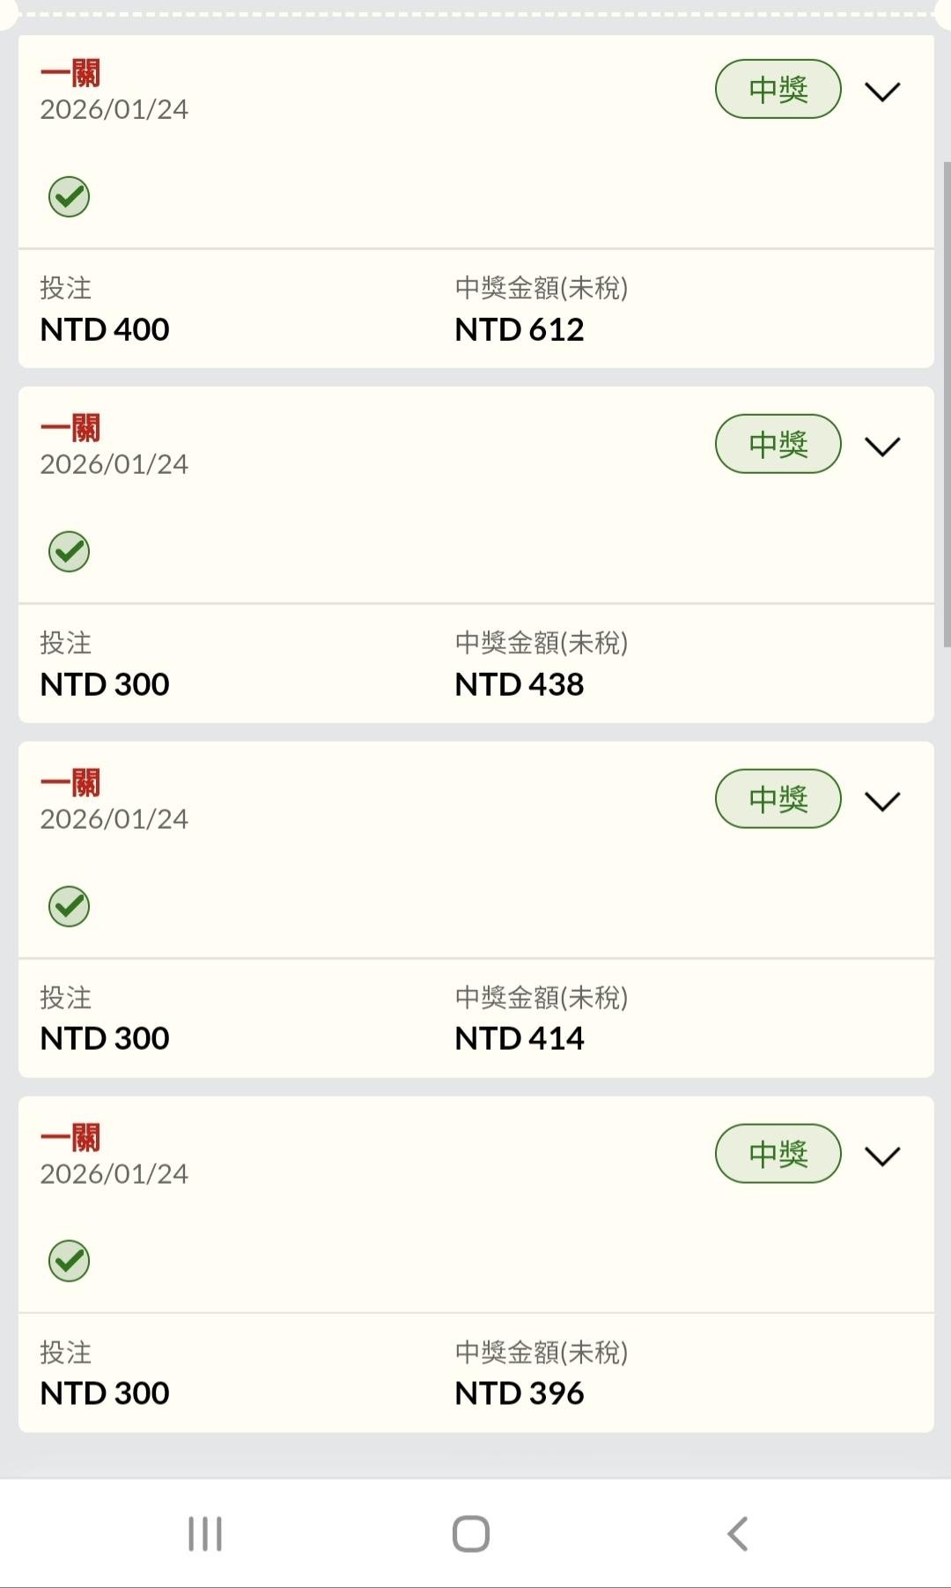
Task: Expand the bet card winning NTD 414
Action: 882,801
